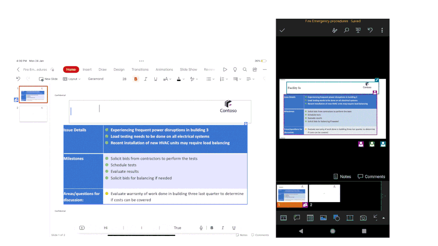Switch to Animations tab
The width and height of the screenshot is (438, 246).
click(x=164, y=69)
